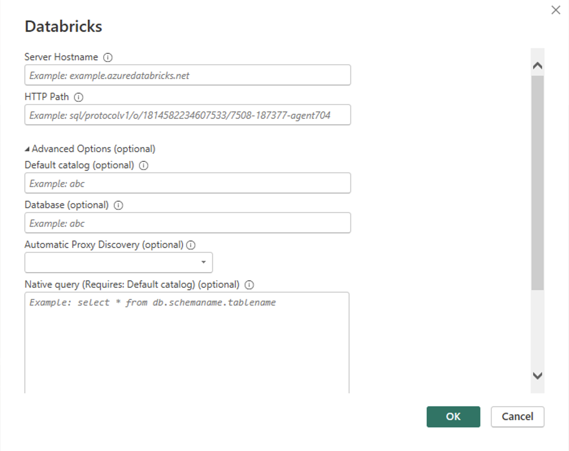Click the Automatic Proxy Discovery info icon
The width and height of the screenshot is (569, 451).
191,245
